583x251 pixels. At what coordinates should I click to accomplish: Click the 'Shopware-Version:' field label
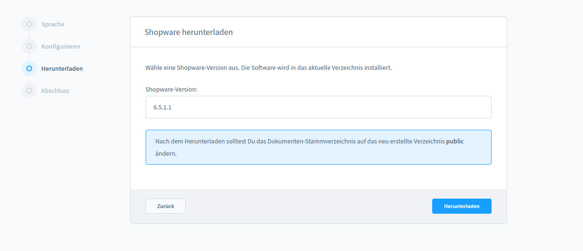click(x=171, y=89)
